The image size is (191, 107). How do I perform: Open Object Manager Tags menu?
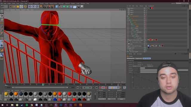pyautogui.click(x=146, y=6)
